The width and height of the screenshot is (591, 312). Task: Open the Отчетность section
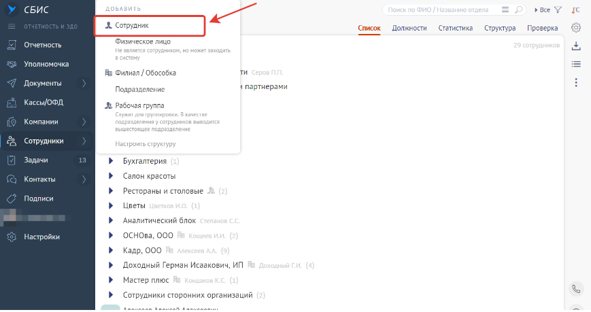(43, 45)
